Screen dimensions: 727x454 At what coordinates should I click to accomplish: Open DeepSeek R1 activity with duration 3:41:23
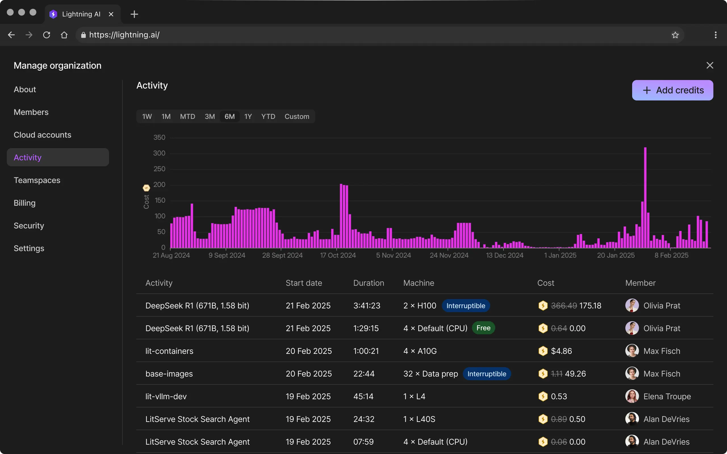(197, 306)
